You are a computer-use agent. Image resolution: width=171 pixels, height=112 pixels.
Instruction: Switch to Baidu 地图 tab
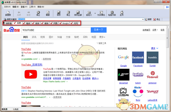94,37
